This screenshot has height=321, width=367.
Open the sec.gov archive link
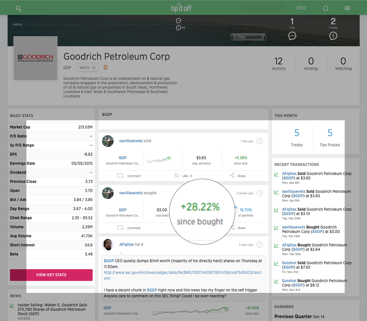pyautogui.click(x=183, y=275)
